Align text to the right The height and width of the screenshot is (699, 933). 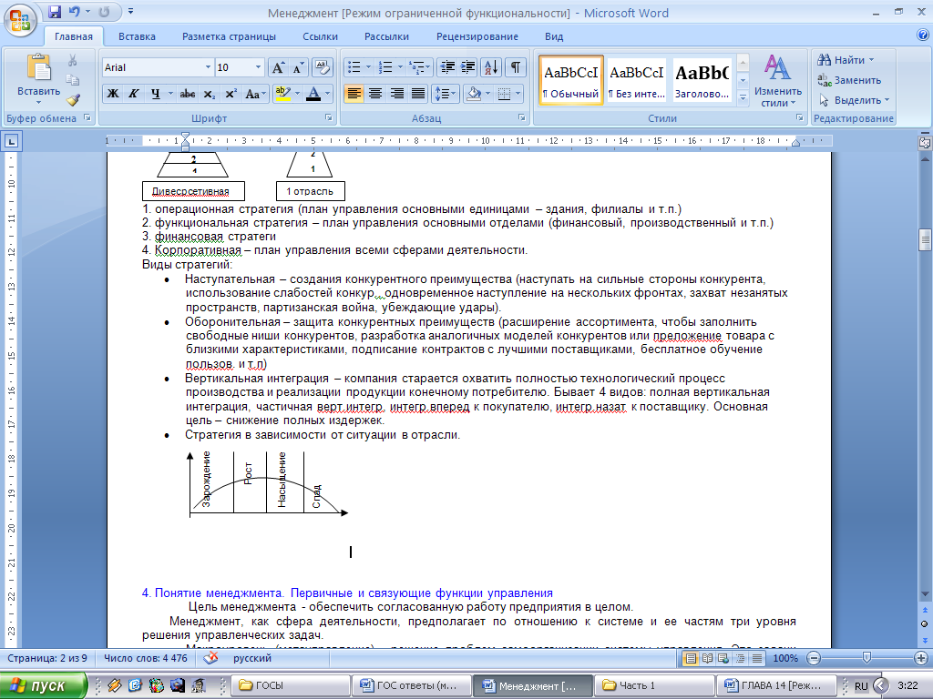397,94
